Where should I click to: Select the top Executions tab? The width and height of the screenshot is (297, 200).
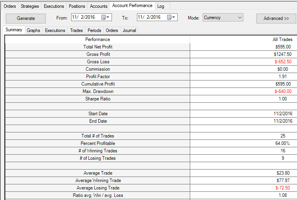click(x=54, y=6)
